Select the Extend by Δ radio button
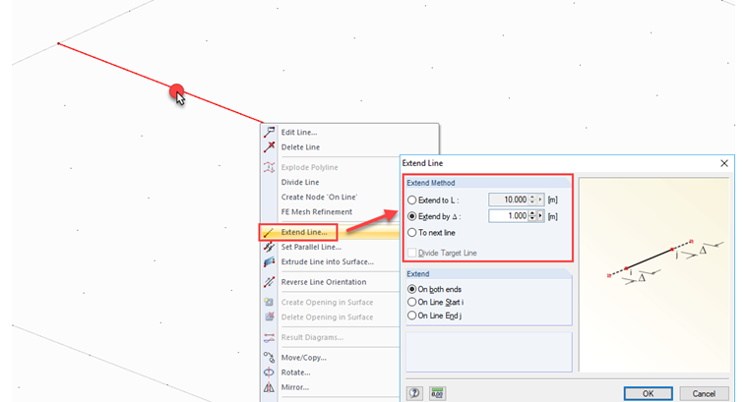 [412, 216]
